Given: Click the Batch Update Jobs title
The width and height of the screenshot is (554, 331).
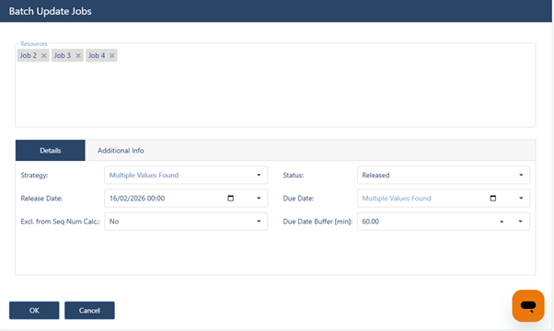Looking at the screenshot, I should pyautogui.click(x=51, y=11).
